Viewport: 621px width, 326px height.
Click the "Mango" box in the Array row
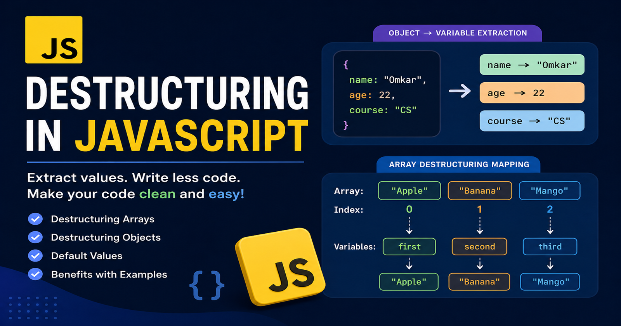pos(550,191)
